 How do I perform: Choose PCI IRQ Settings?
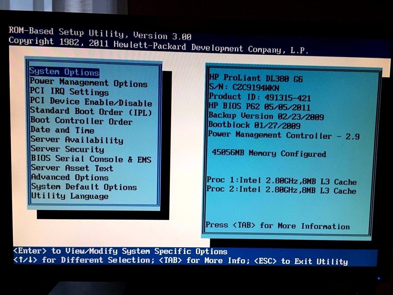point(69,92)
